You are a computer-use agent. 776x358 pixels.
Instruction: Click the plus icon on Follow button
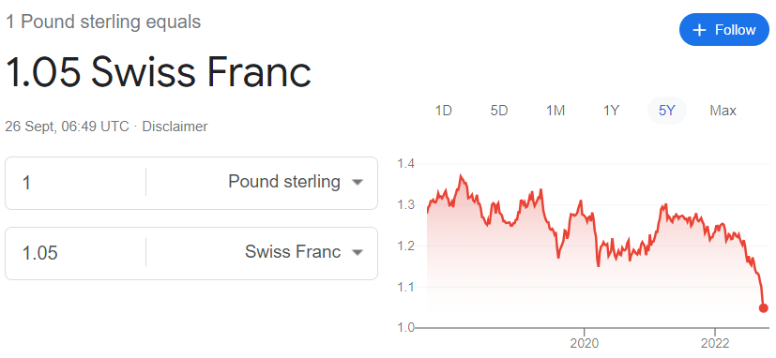point(699,30)
